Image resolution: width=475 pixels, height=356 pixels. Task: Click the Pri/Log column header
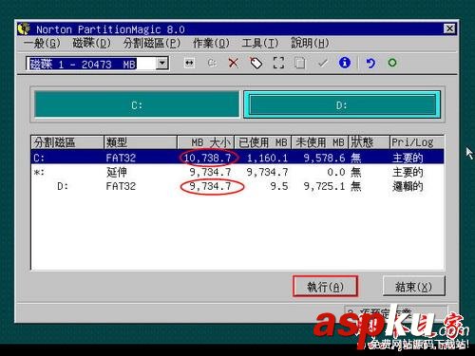416,142
